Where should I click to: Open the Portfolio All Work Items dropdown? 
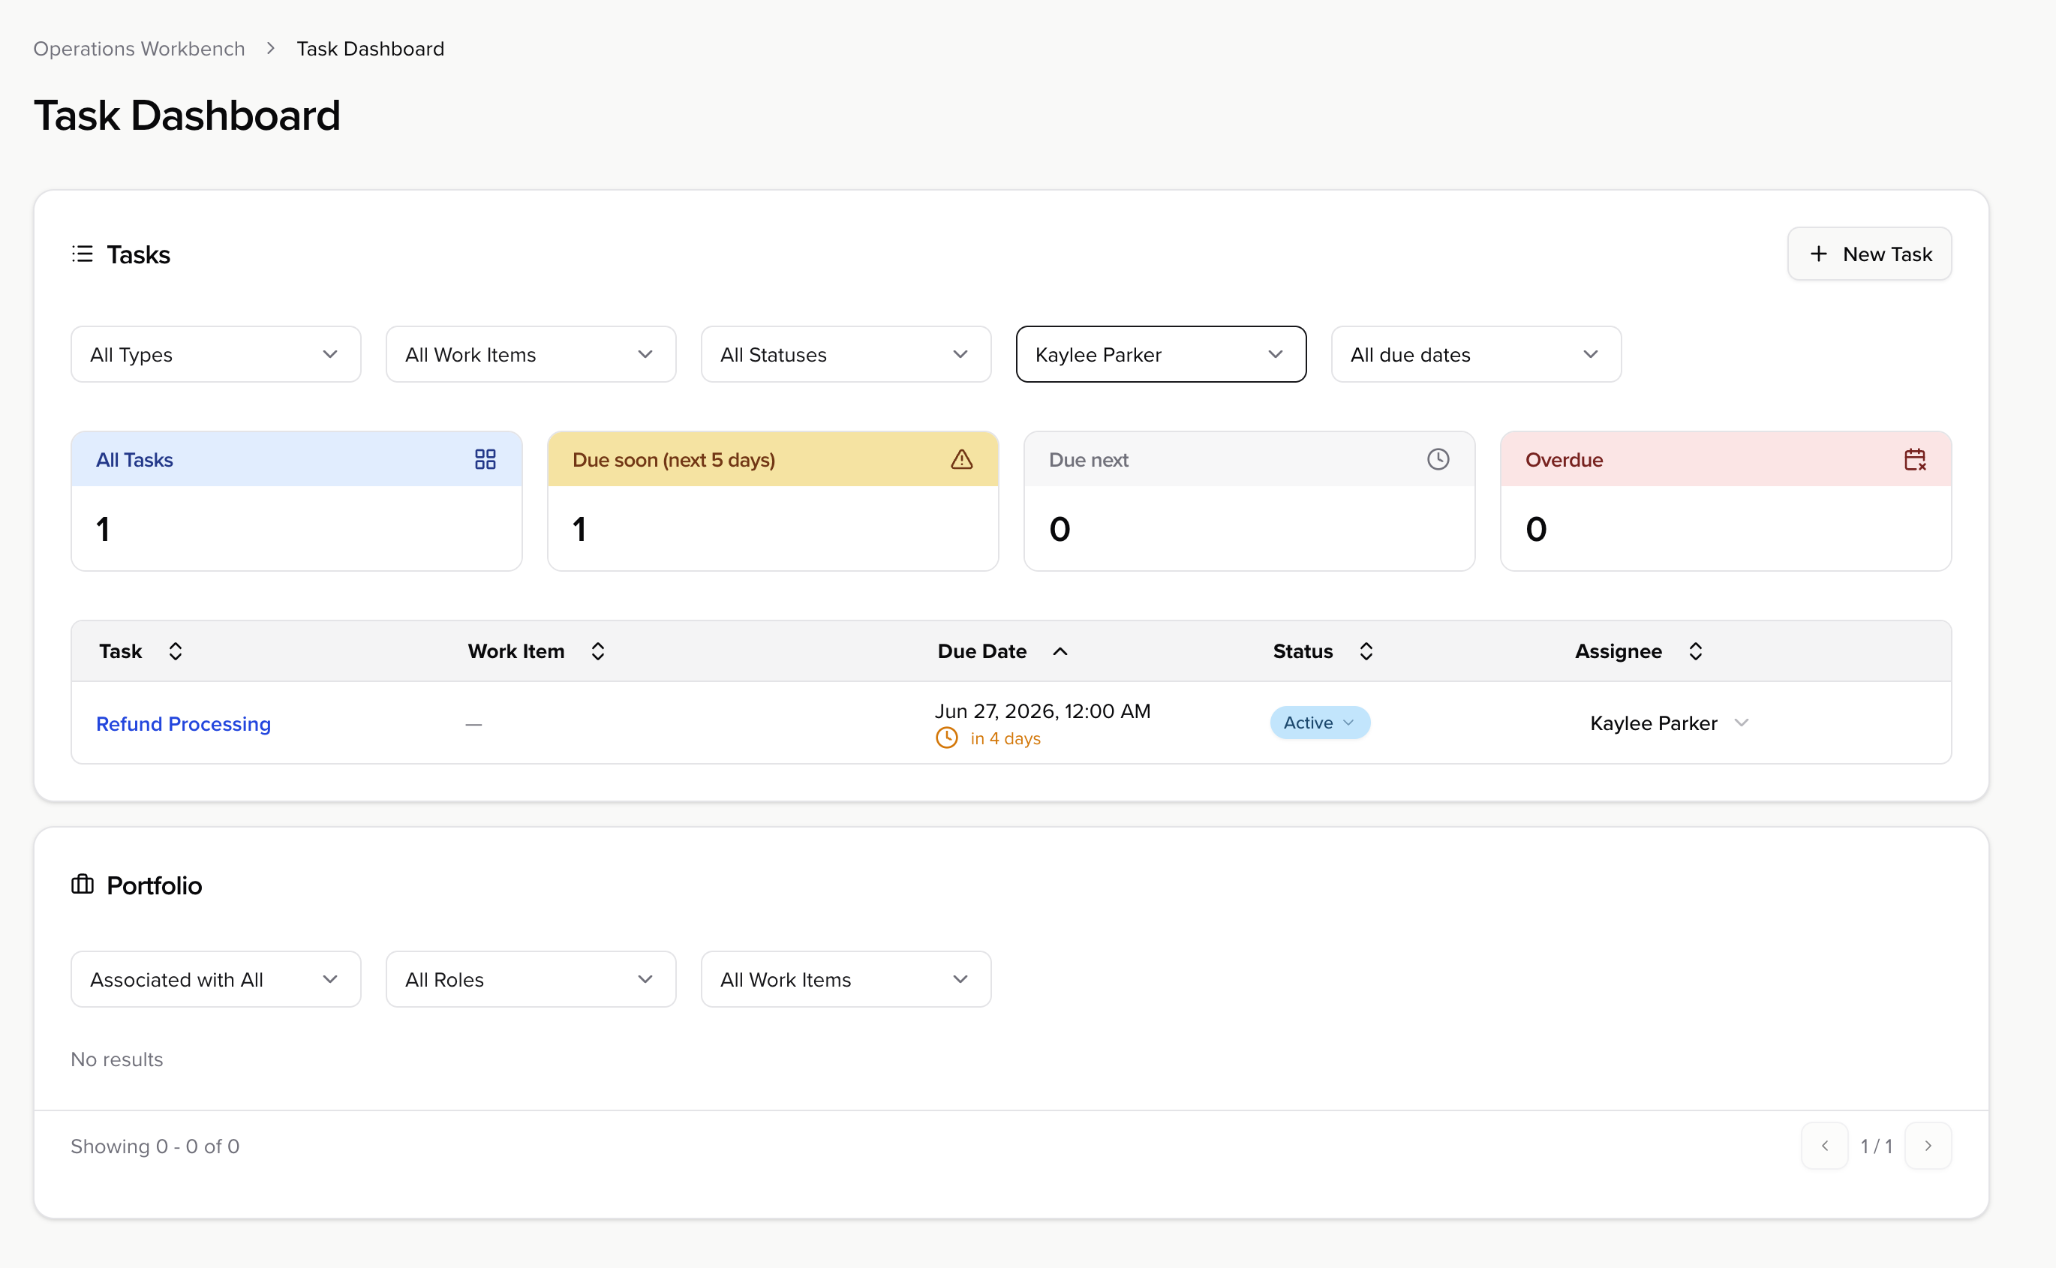[x=846, y=980]
